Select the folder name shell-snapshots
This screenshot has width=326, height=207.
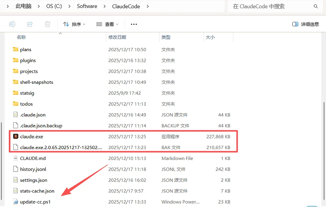37,82
